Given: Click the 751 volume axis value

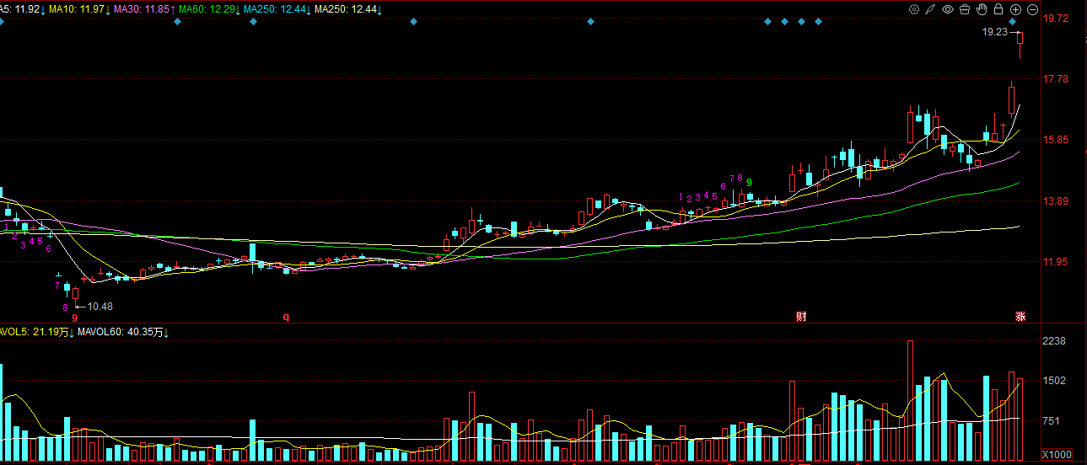Looking at the screenshot, I should point(1052,420).
